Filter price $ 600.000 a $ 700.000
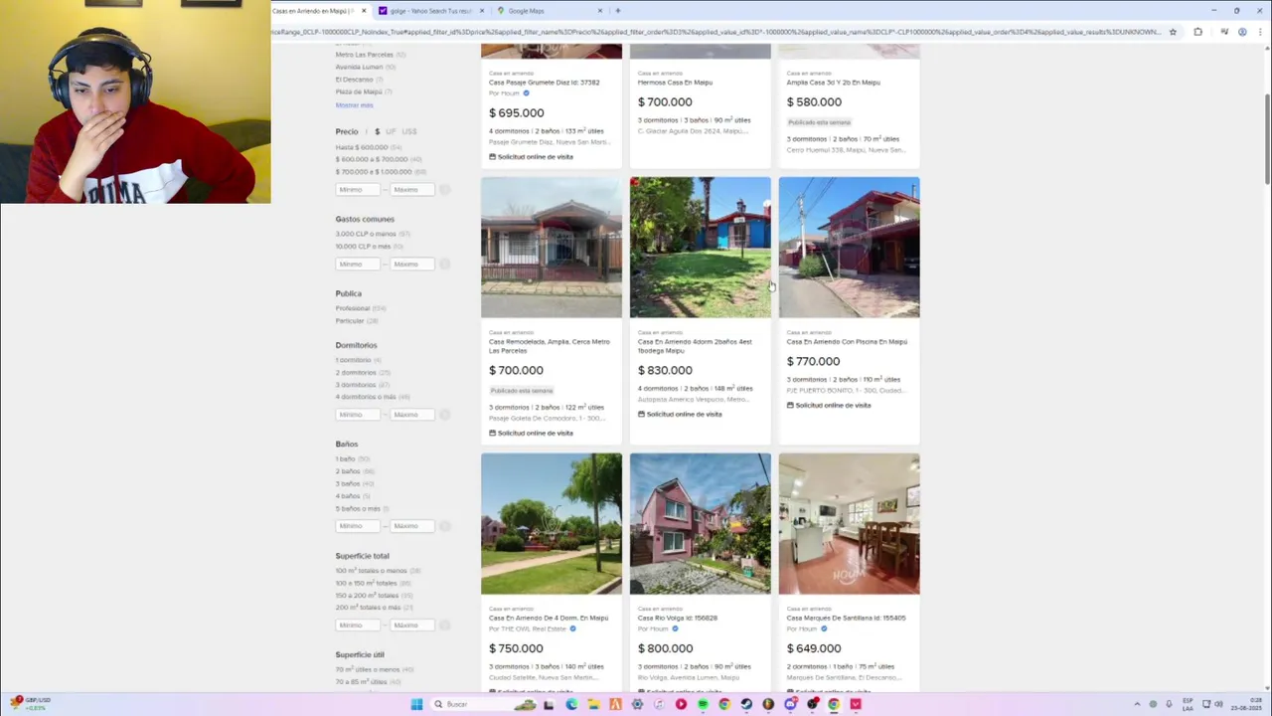 372,159
